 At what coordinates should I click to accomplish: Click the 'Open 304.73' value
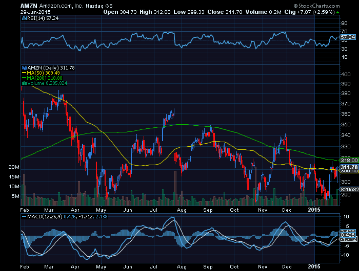point(120,12)
